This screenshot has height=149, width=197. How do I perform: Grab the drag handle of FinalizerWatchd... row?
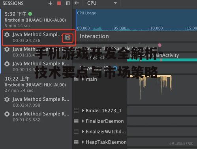[76, 132]
